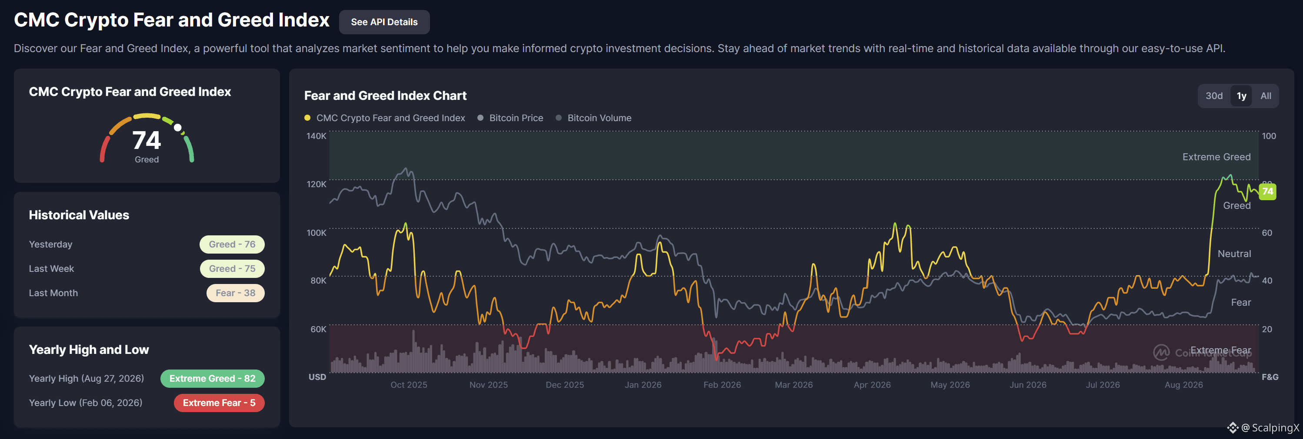1303x439 pixels.
Task: Click the Greed - 76 yesterday badge
Action: click(232, 244)
